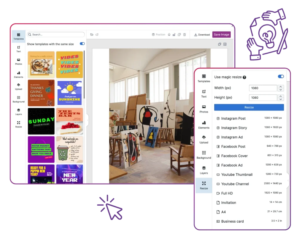Image resolution: width=301 pixels, height=235 pixels.
Task: Toggle 'Show templates with the same size'
Action: [x=82, y=44]
